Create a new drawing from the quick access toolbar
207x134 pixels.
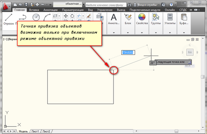tap(15, 5)
